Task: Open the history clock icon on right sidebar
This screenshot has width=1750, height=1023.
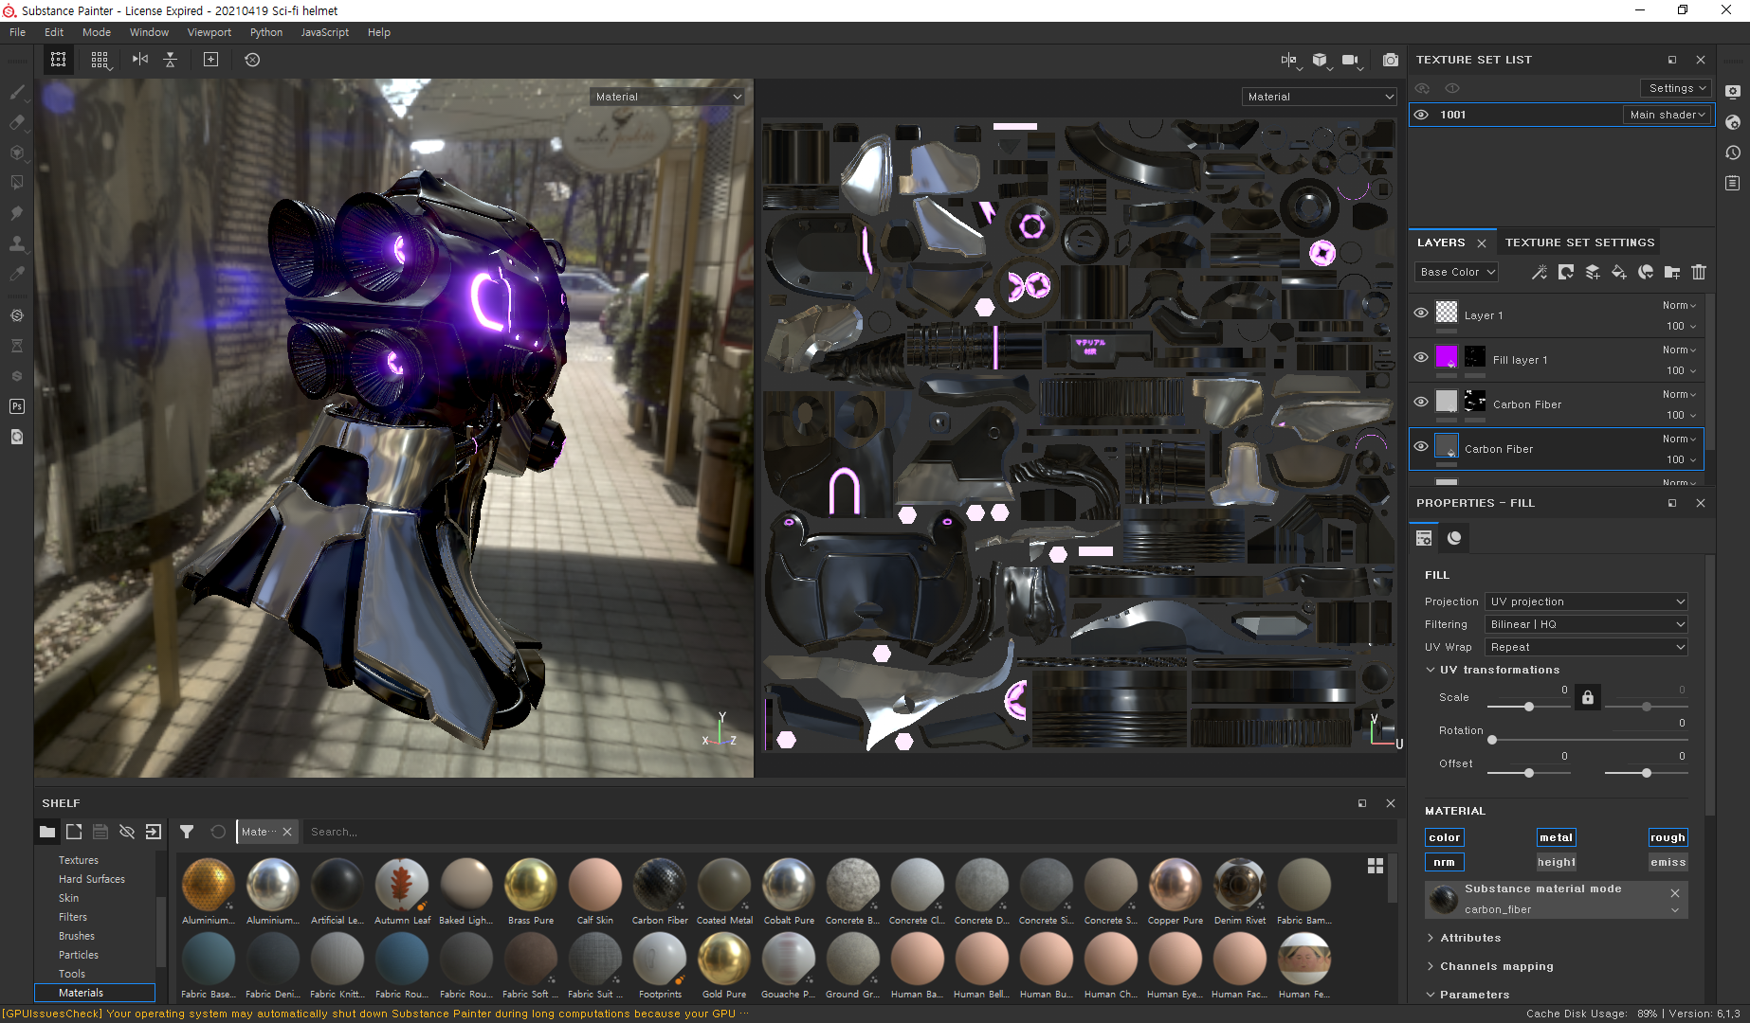Action: [1733, 153]
